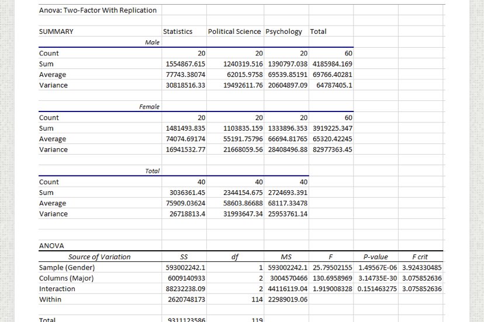Click the Total column header in SUMMARY row

pyautogui.click(x=318, y=32)
